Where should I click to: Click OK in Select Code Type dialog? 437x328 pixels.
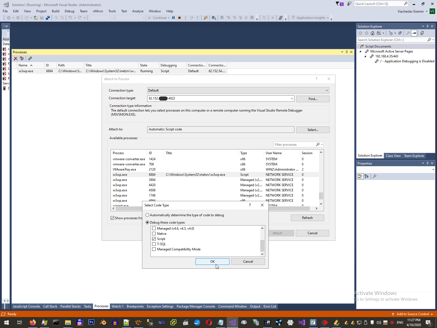click(x=212, y=262)
